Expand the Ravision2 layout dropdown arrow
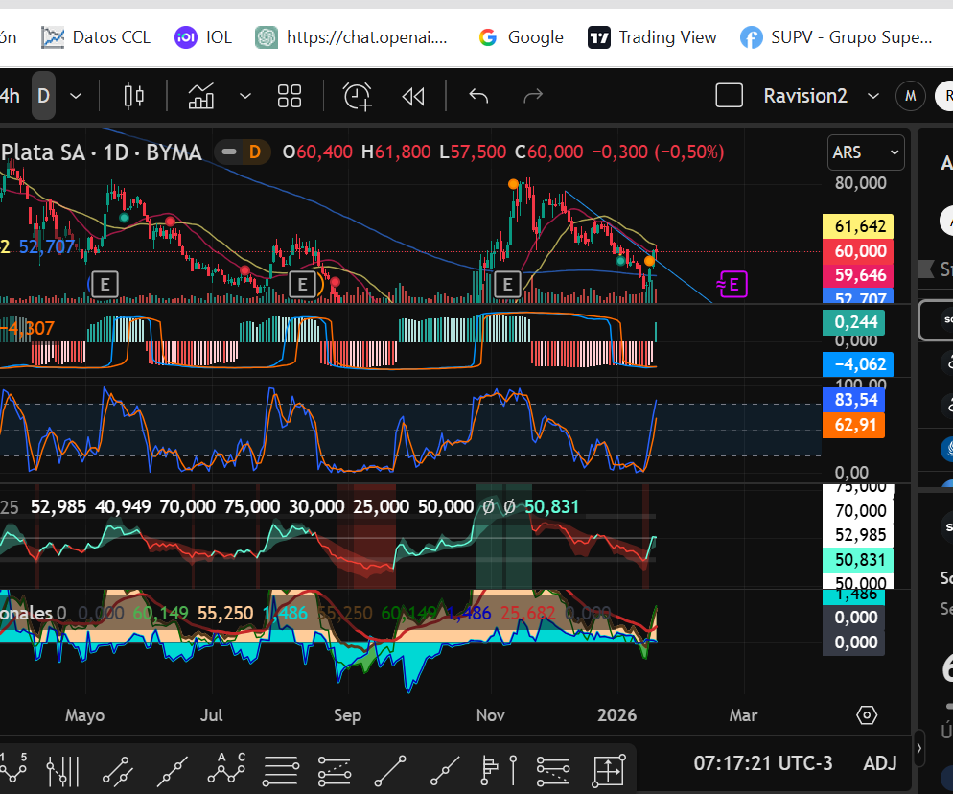The height and width of the screenshot is (794, 953). point(872,96)
